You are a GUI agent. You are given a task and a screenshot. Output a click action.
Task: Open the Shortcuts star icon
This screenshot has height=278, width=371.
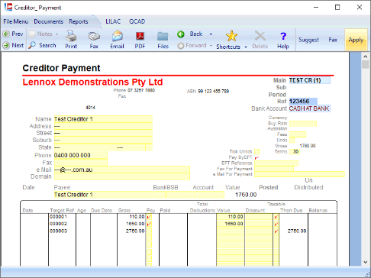click(231, 36)
